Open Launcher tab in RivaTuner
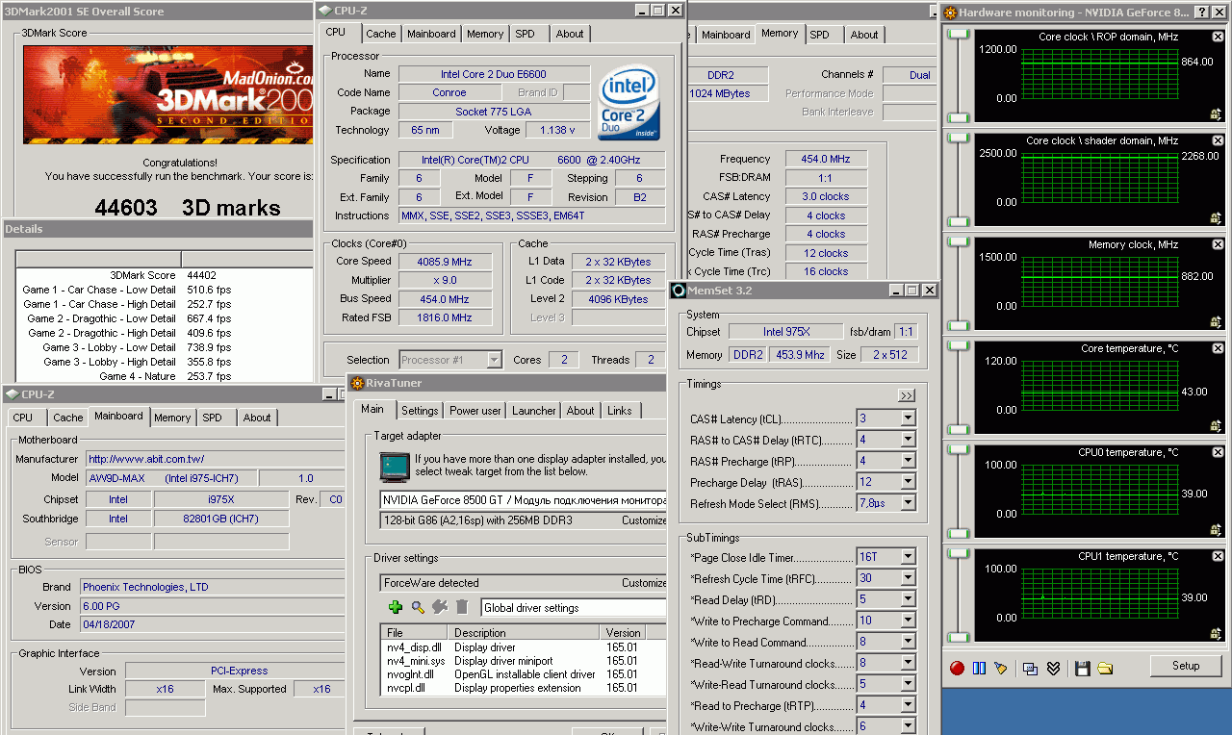This screenshot has height=735, width=1232. click(x=534, y=411)
